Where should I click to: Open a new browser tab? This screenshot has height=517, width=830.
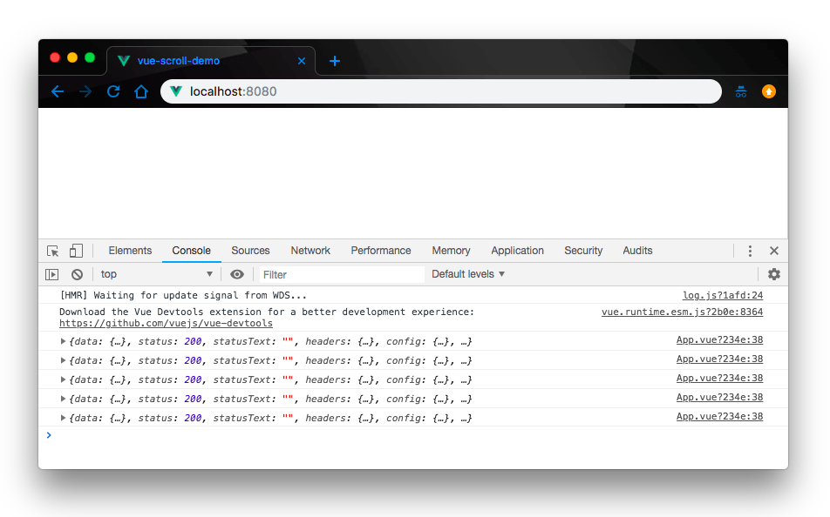(335, 61)
